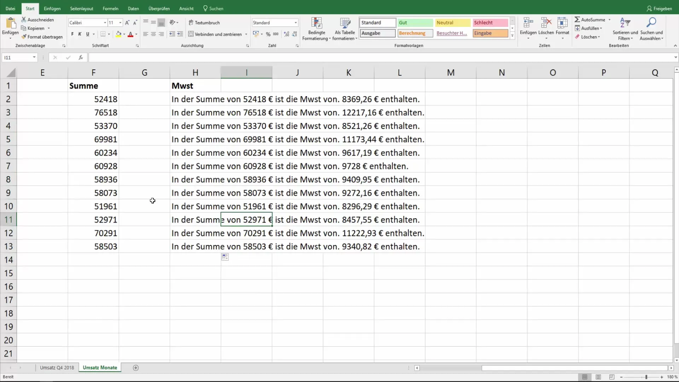Align cell content right
This screenshot has width=679, height=382.
161,34
